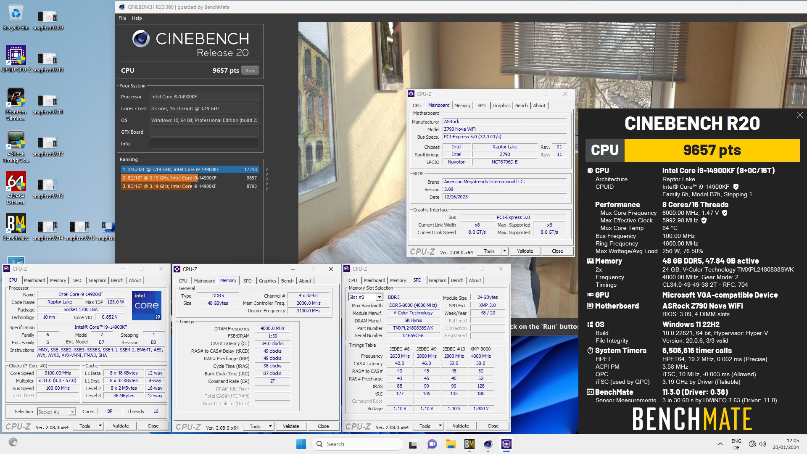Open Graphics tab in Memory CPU-Z window
This screenshot has width=807, height=454.
267,281
